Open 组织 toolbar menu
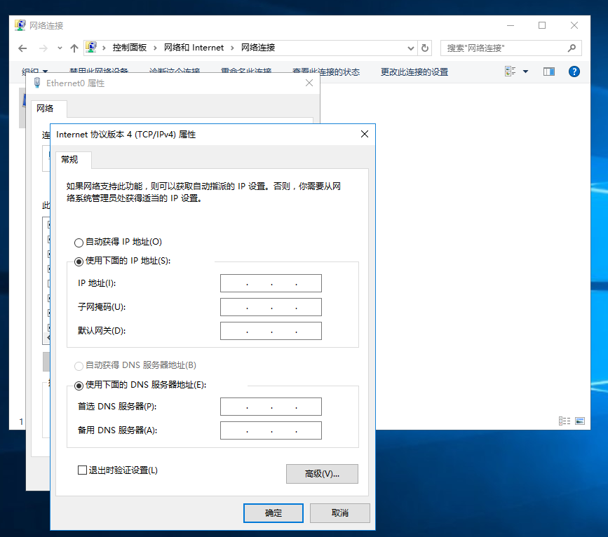This screenshot has height=537, width=608. click(x=34, y=72)
